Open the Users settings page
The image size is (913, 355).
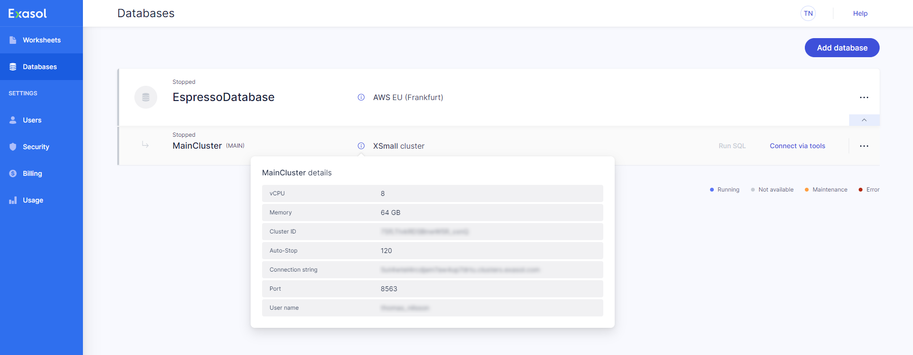click(32, 120)
